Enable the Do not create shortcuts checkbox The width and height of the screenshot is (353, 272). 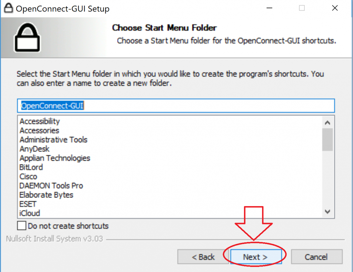22,226
